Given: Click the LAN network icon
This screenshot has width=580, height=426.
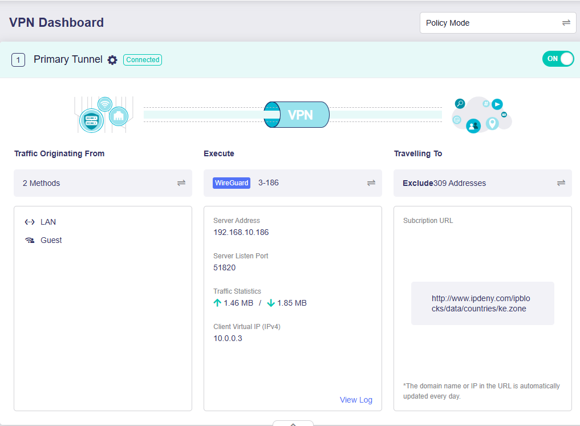Looking at the screenshot, I should point(30,222).
